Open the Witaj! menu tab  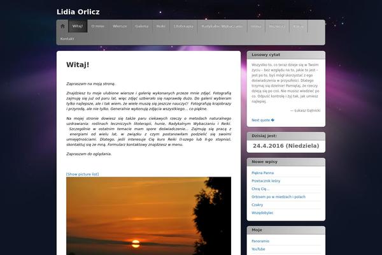point(78,26)
